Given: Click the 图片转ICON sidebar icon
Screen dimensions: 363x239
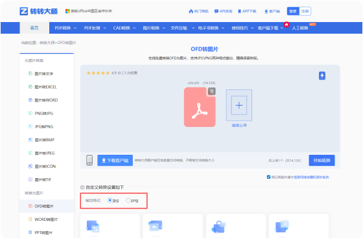Looking at the screenshot, I should tap(30, 166).
